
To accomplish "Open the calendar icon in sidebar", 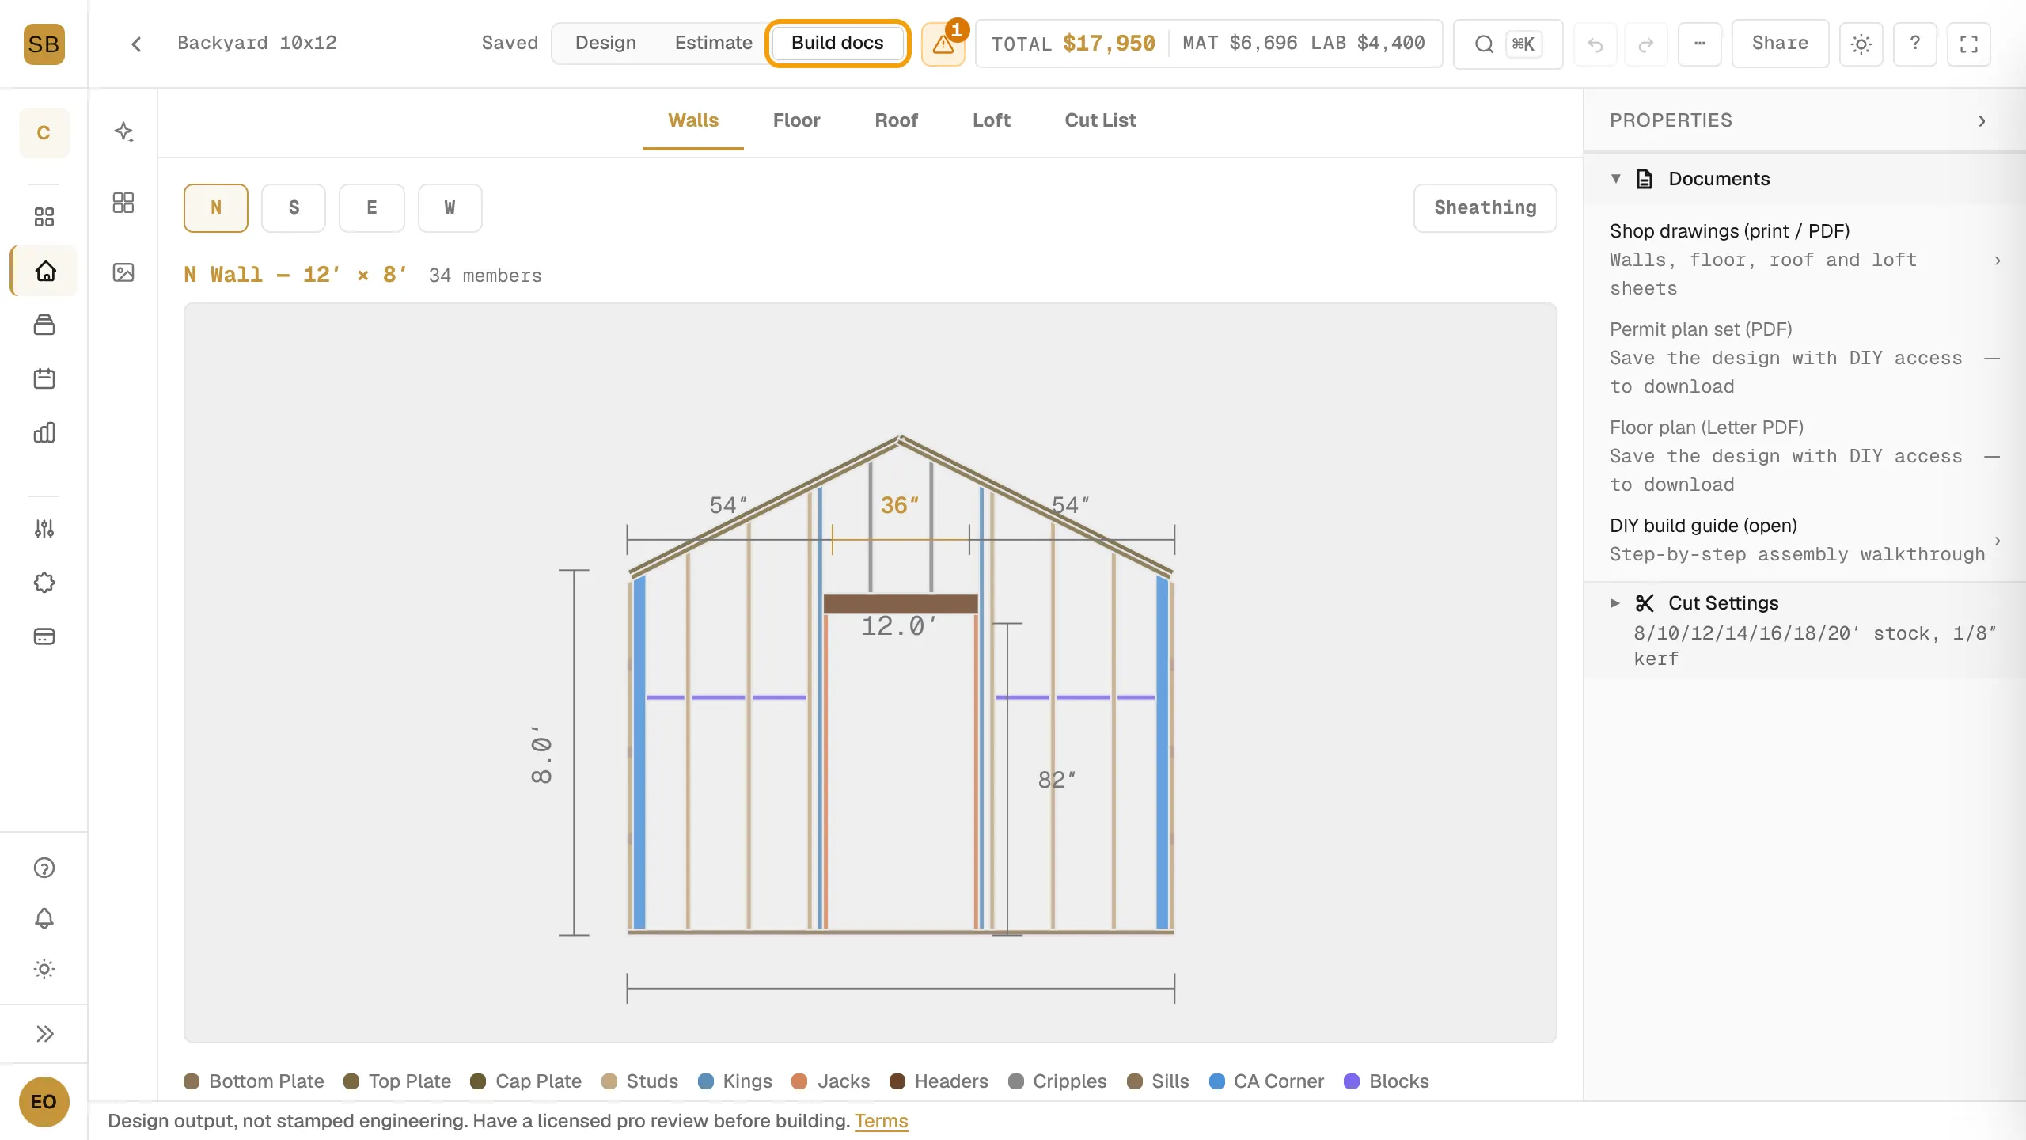I will click(x=44, y=378).
